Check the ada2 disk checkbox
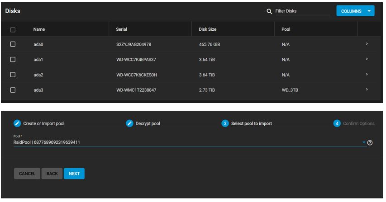386x202 pixels. tap(13, 75)
